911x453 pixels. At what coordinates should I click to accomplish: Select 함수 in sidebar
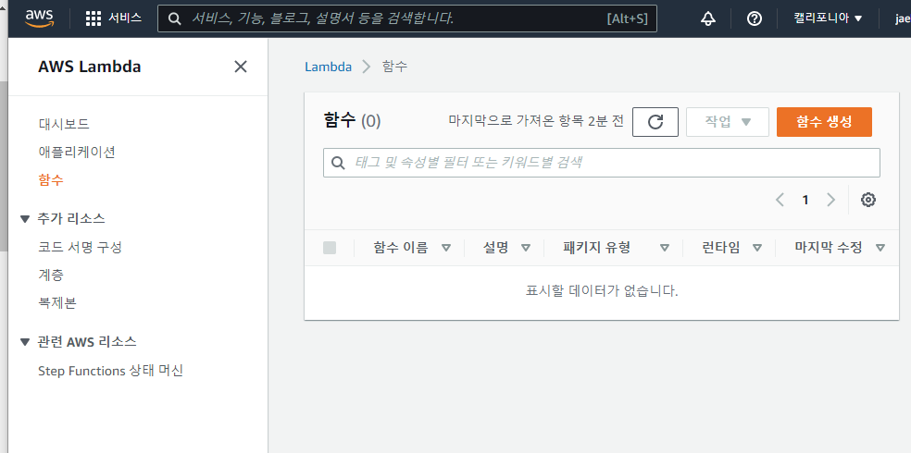[51, 180]
